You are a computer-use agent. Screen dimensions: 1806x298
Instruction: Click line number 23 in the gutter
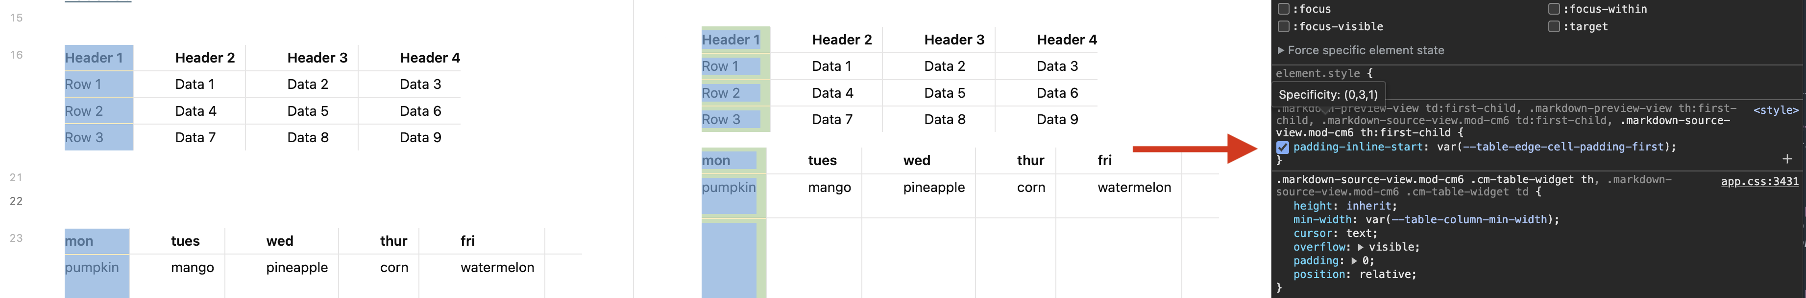point(16,238)
